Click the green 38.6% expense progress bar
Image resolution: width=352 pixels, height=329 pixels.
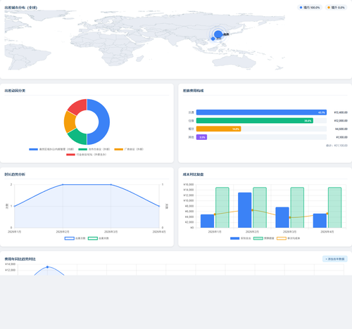tap(255, 121)
